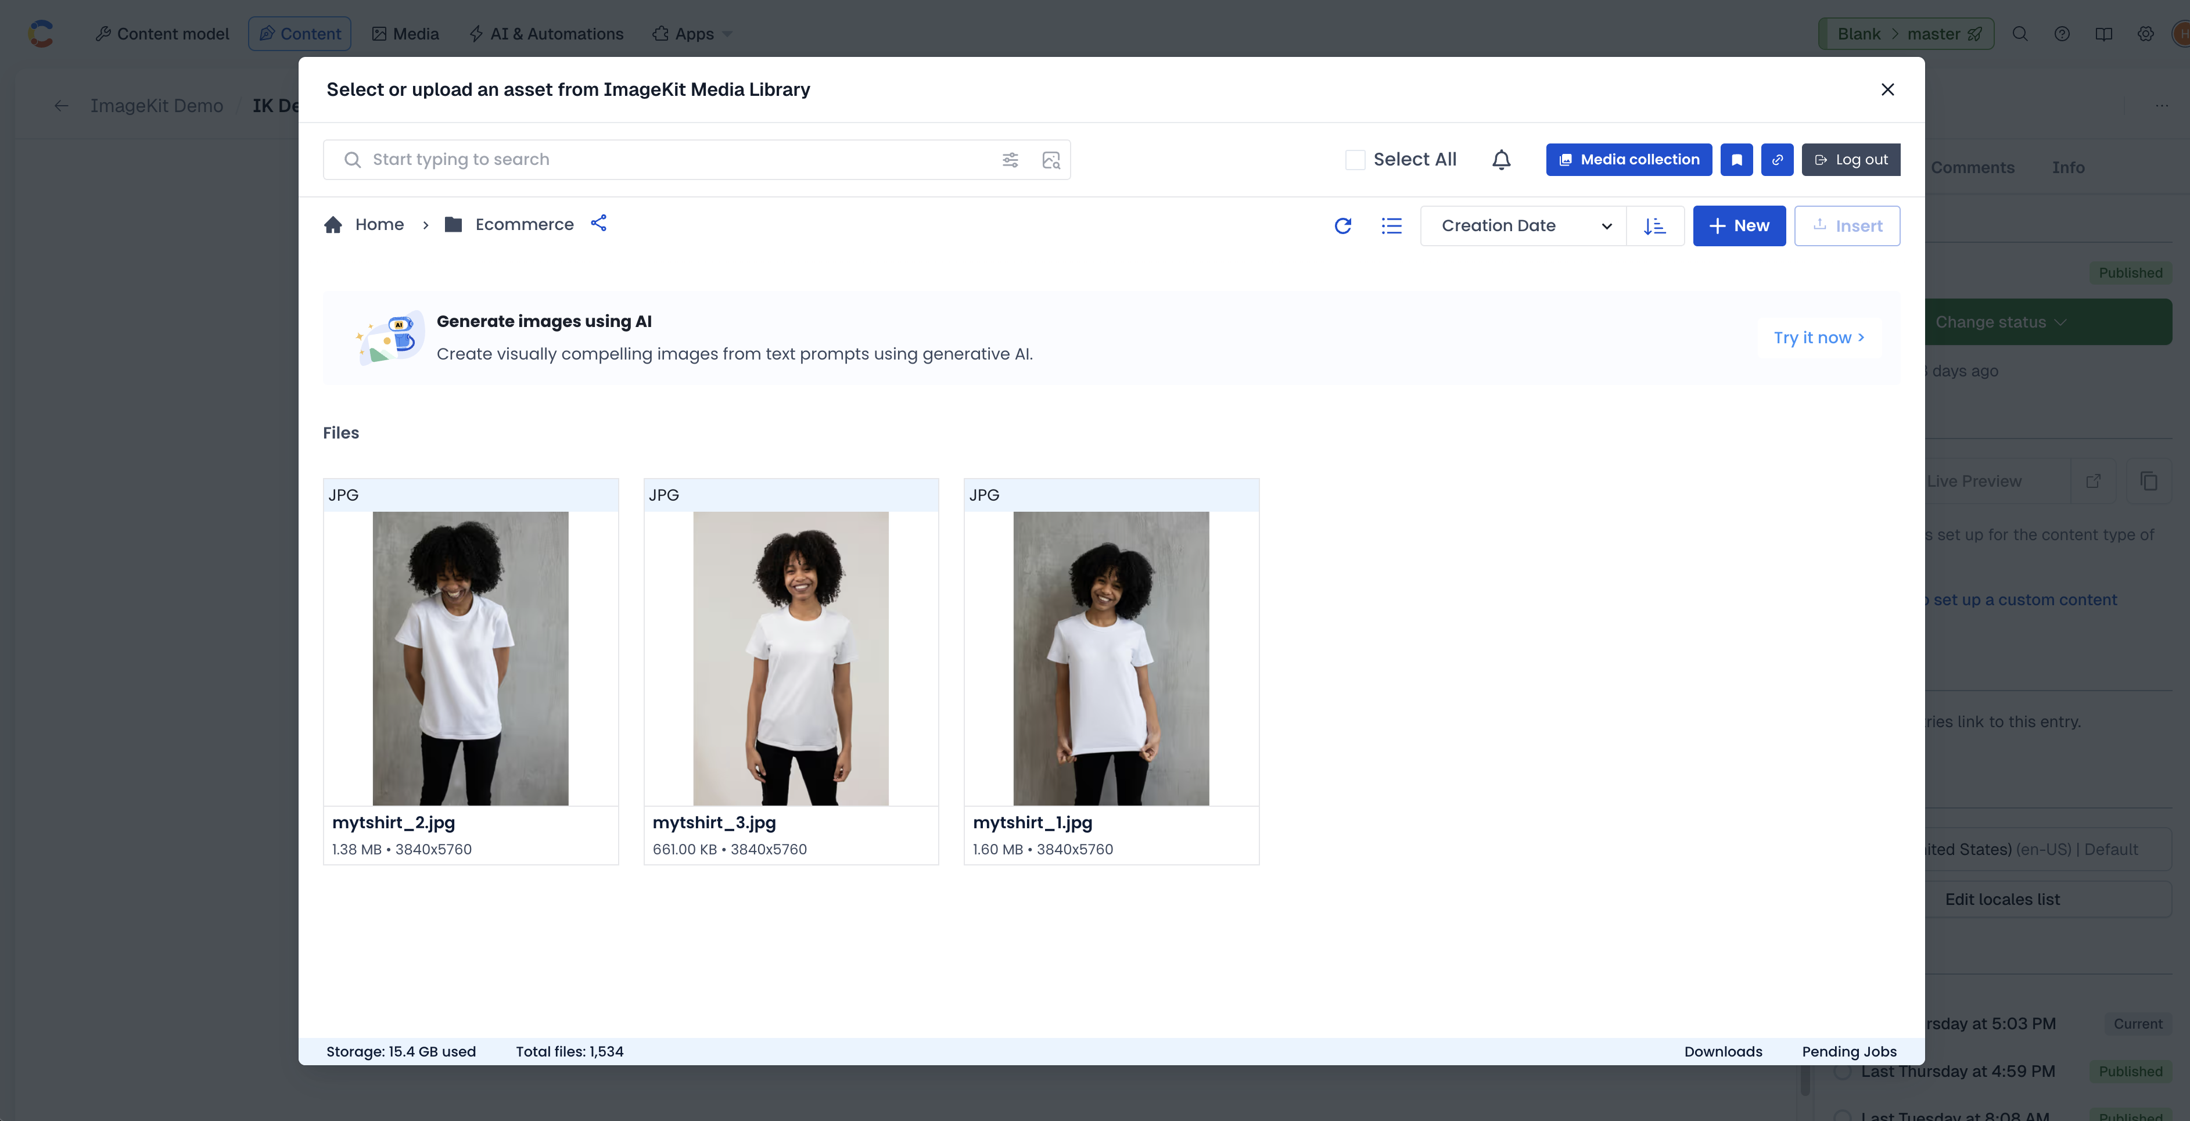Switch to the Comments tab

(1972, 167)
